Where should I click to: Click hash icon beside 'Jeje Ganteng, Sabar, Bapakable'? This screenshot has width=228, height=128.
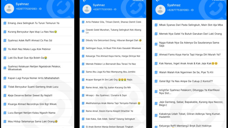point(156,103)
